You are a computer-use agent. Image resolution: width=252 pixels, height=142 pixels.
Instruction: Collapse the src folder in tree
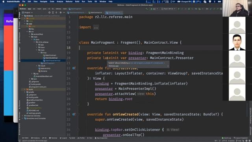coord(27,32)
